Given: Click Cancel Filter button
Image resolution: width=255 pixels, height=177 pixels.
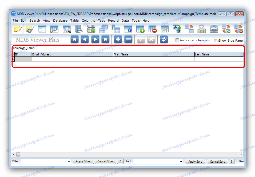Looking at the screenshot, I should point(105,161).
